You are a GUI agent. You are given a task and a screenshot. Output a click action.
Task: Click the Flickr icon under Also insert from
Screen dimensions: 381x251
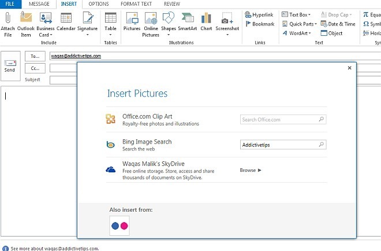point(119,226)
